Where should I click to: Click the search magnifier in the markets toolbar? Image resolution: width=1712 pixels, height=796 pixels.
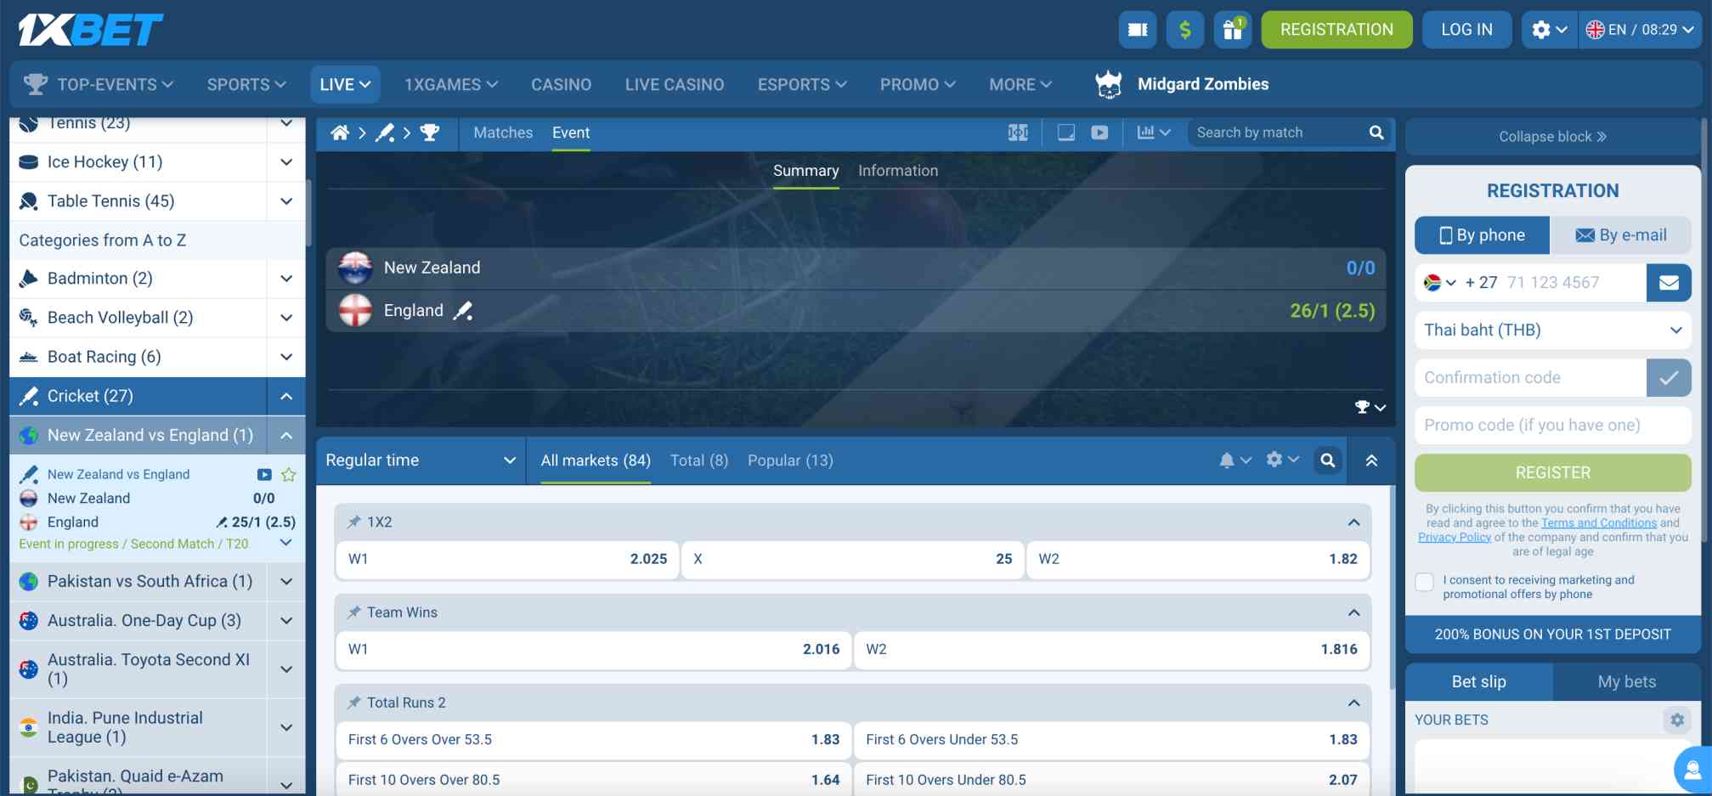[1327, 460]
